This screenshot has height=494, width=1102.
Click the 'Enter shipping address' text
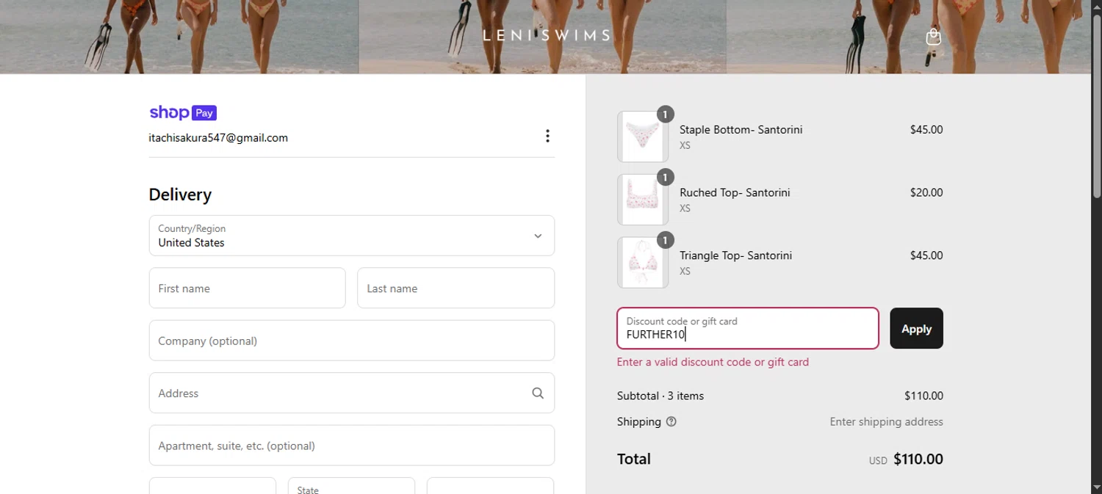pyautogui.click(x=886, y=421)
